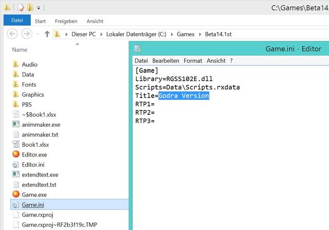This screenshot has height=230, width=329.
Task: Click the Library=RGSS102E.dll line
Action: [x=174, y=79]
